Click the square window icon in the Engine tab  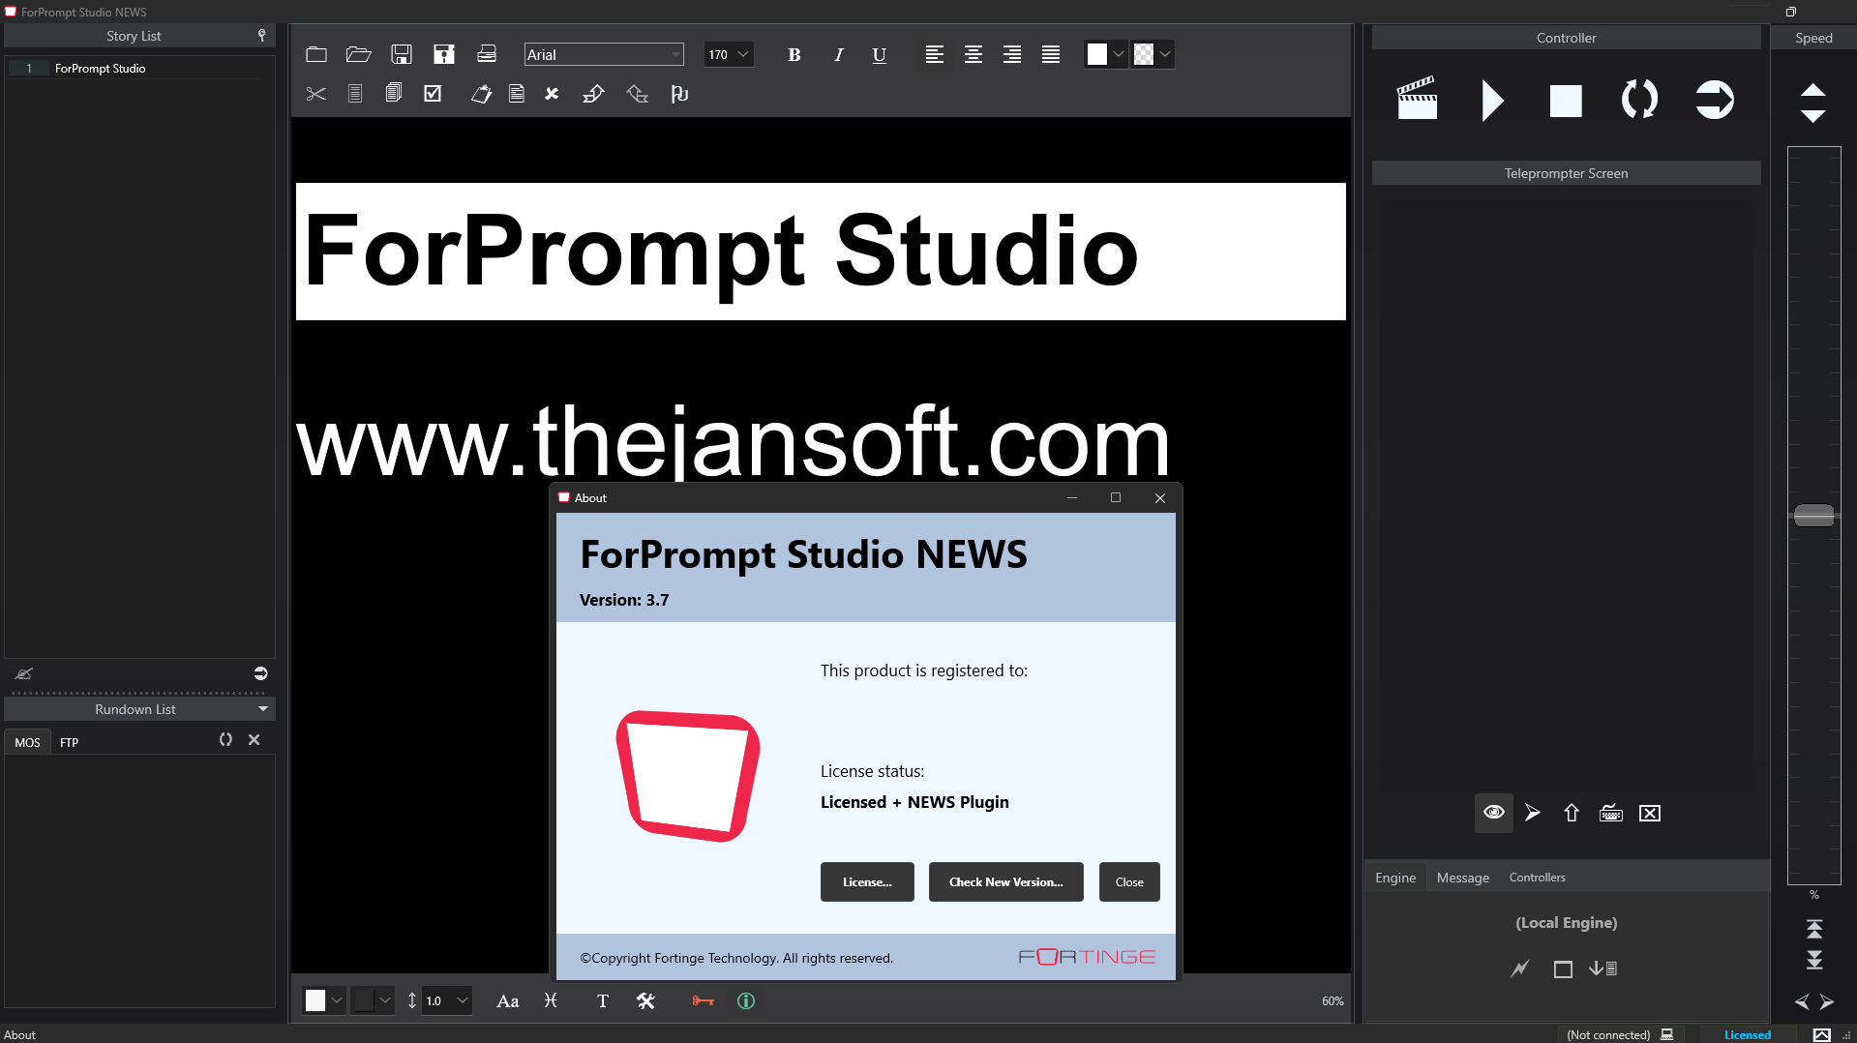coord(1563,968)
